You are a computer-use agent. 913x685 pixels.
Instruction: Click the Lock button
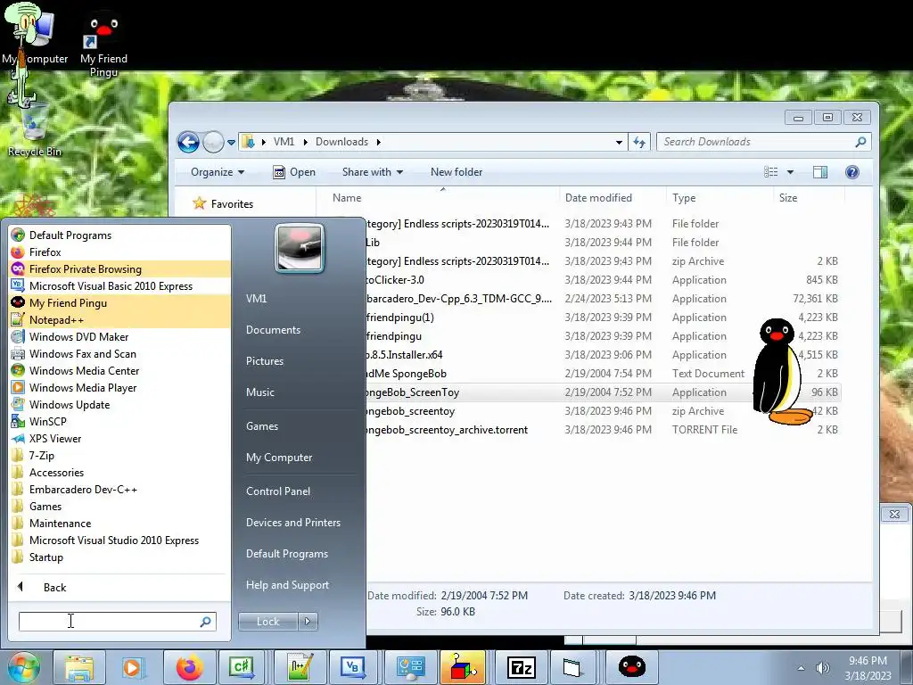coord(267,622)
